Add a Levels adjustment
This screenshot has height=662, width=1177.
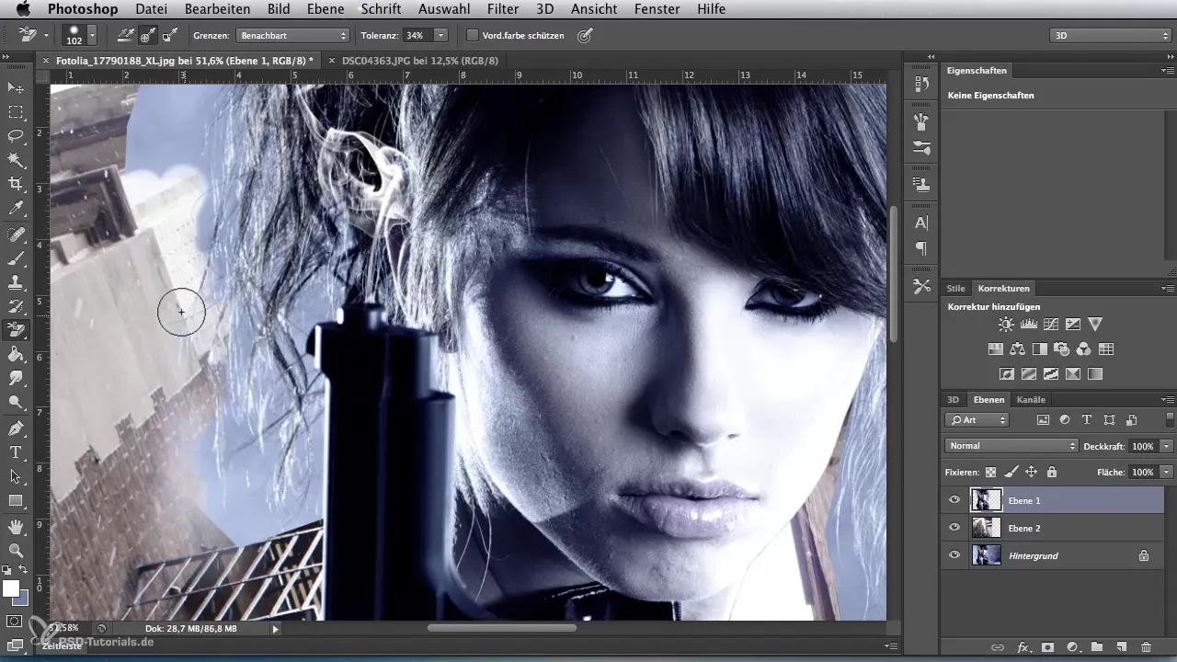click(1029, 324)
